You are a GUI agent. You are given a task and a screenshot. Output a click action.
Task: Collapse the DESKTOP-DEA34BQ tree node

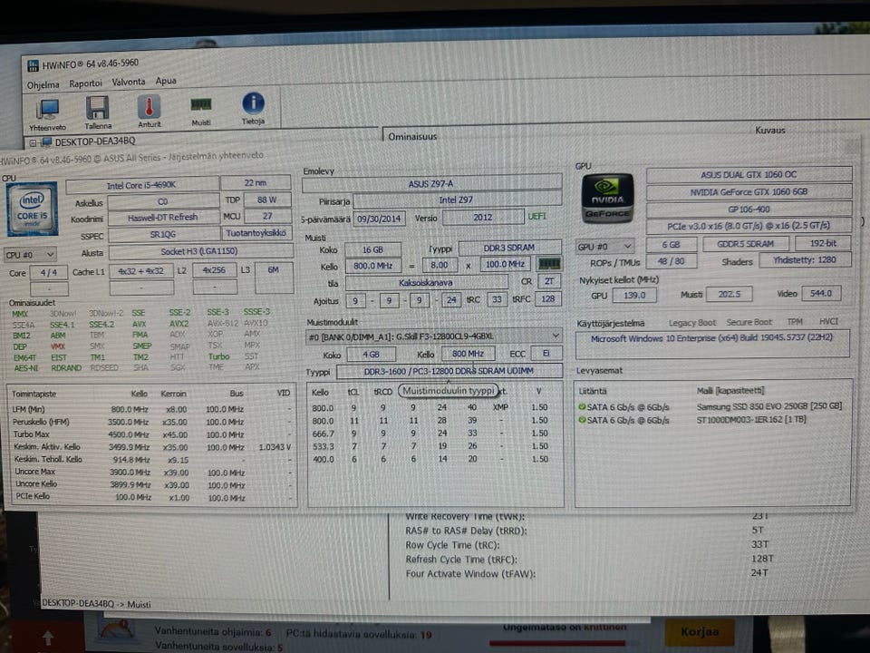pyautogui.click(x=33, y=142)
